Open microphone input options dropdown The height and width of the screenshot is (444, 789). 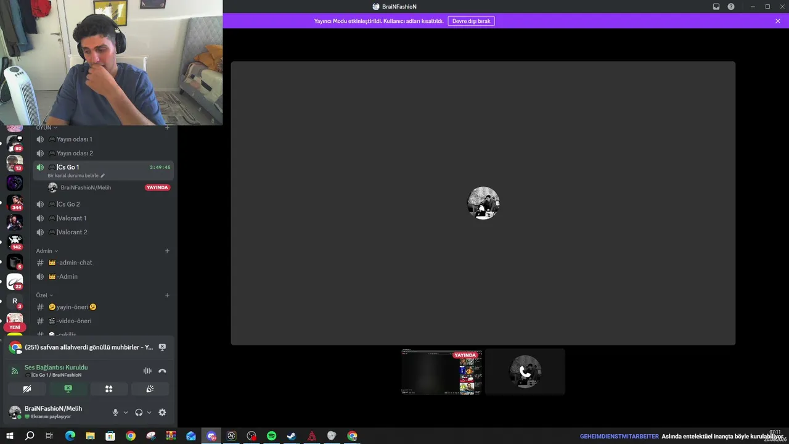(x=126, y=413)
